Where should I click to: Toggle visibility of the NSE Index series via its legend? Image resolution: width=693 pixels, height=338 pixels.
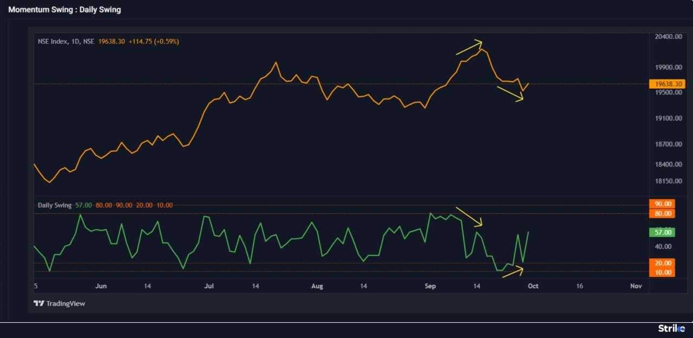[x=53, y=41]
